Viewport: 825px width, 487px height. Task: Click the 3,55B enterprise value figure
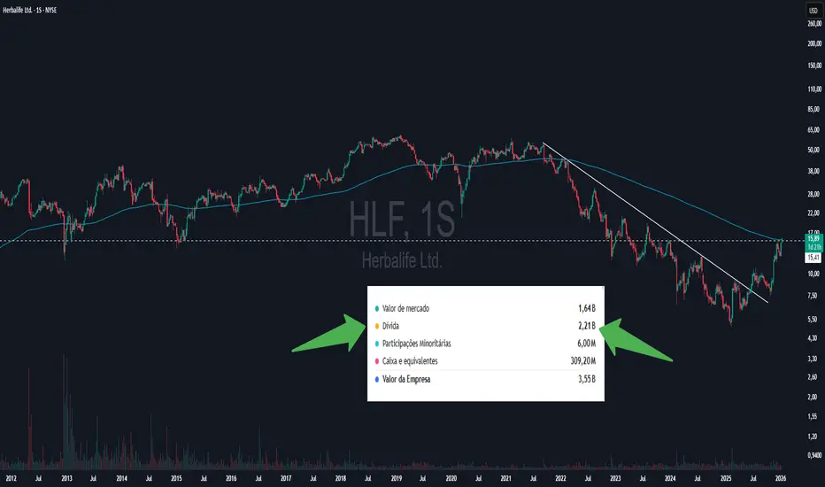click(x=587, y=379)
